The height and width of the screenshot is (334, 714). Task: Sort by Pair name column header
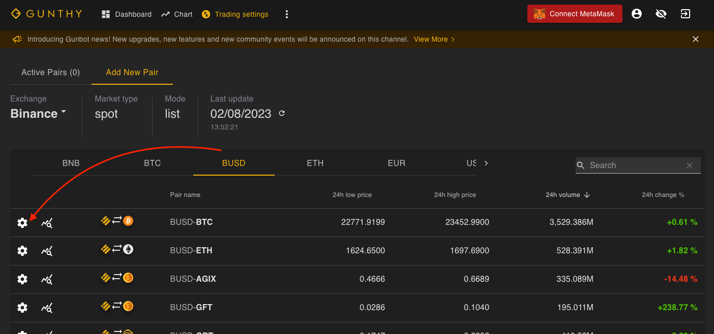(185, 195)
